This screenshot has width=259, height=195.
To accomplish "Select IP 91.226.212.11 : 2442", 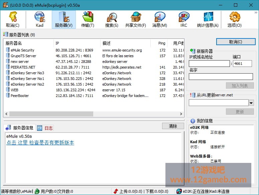I will click(74, 73).
